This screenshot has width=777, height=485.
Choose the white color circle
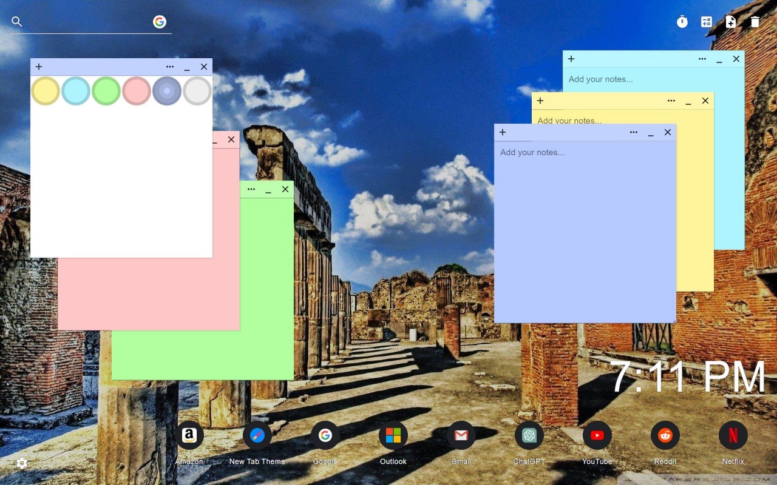197,91
